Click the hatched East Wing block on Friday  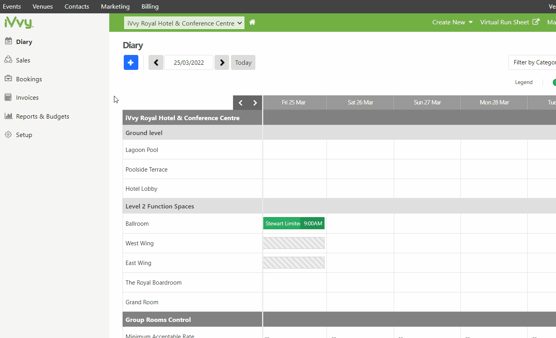[x=294, y=263]
